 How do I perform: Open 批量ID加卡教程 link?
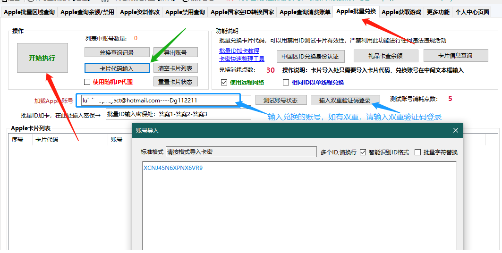[239, 51]
